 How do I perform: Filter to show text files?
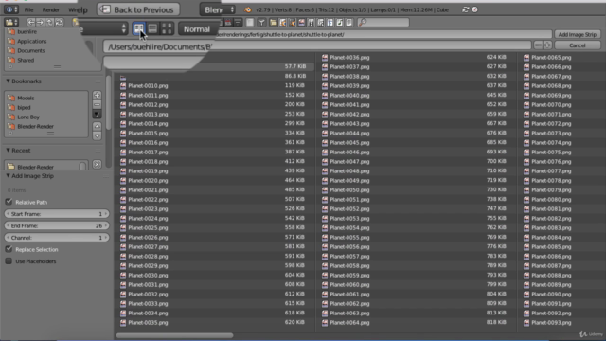pos(349,23)
